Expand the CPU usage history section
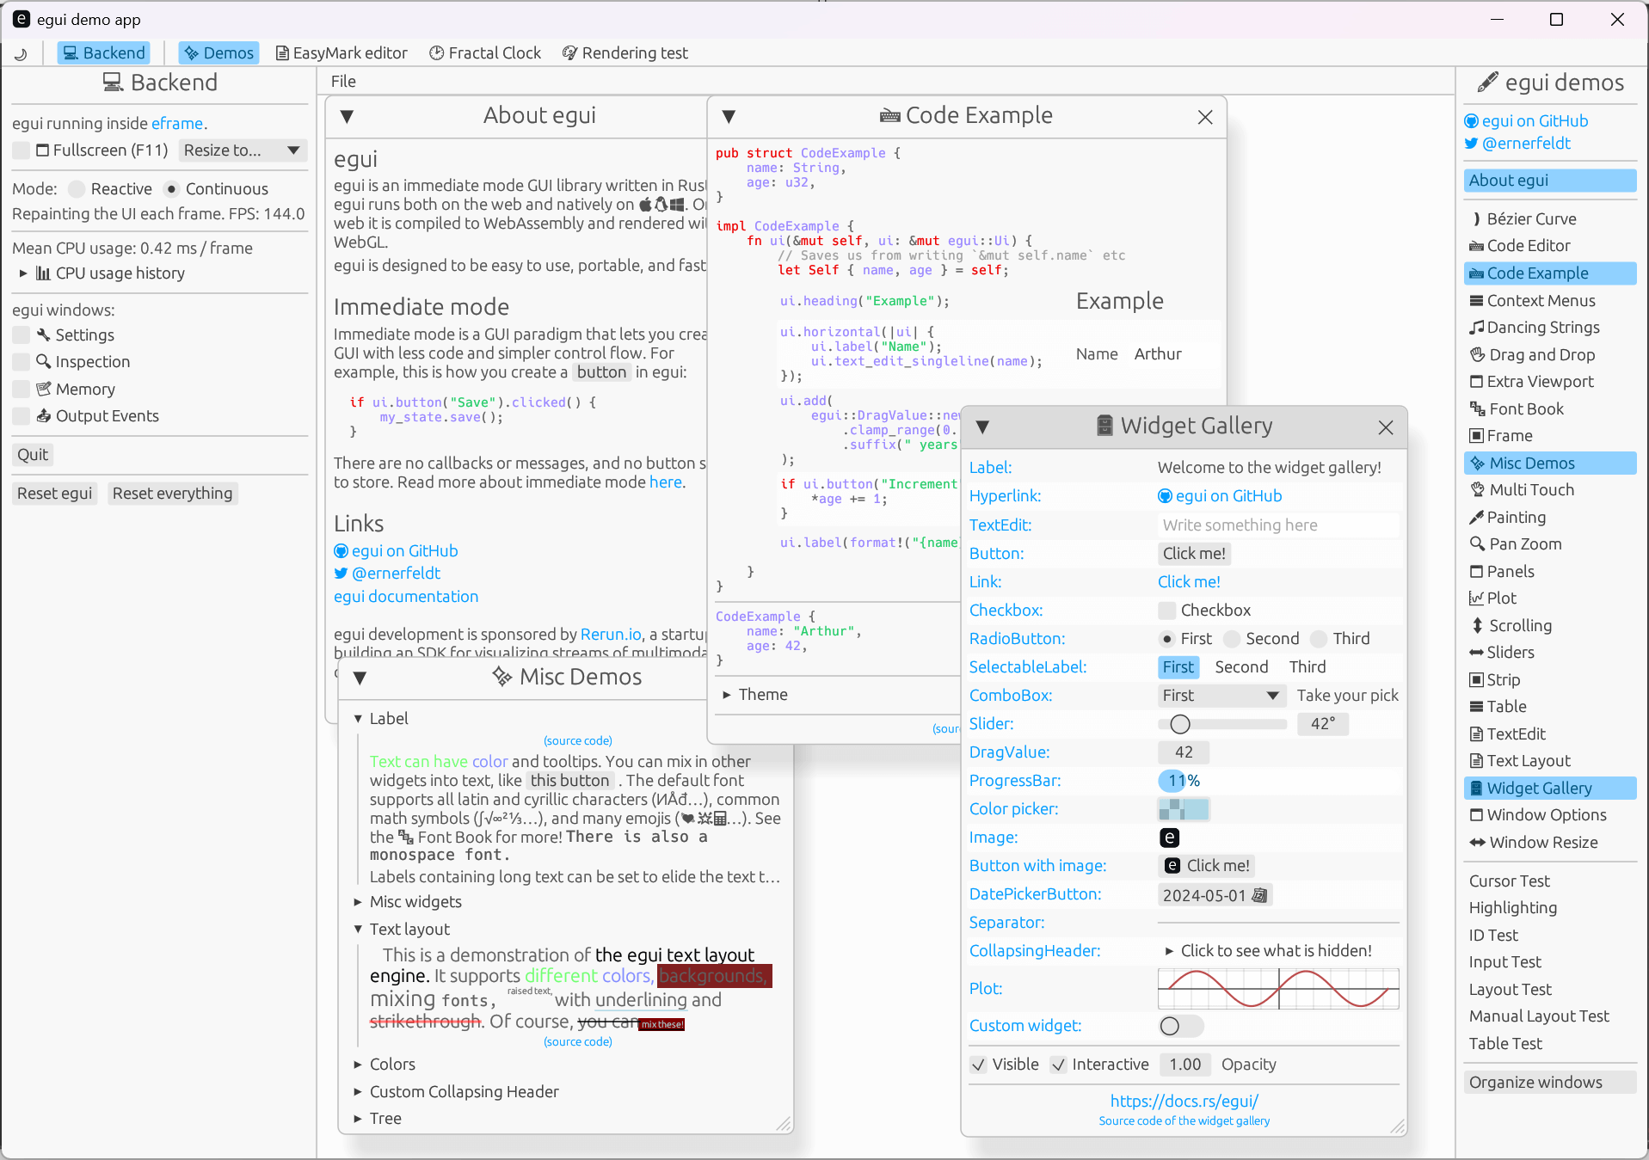The height and width of the screenshot is (1160, 1649). tap(23, 273)
